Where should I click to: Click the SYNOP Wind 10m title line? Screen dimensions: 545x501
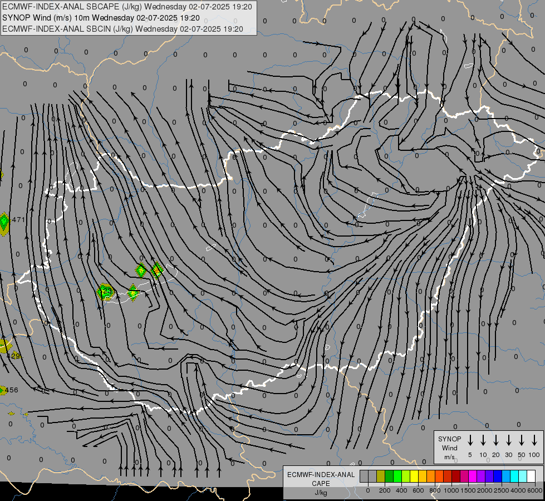pyautogui.click(x=101, y=18)
